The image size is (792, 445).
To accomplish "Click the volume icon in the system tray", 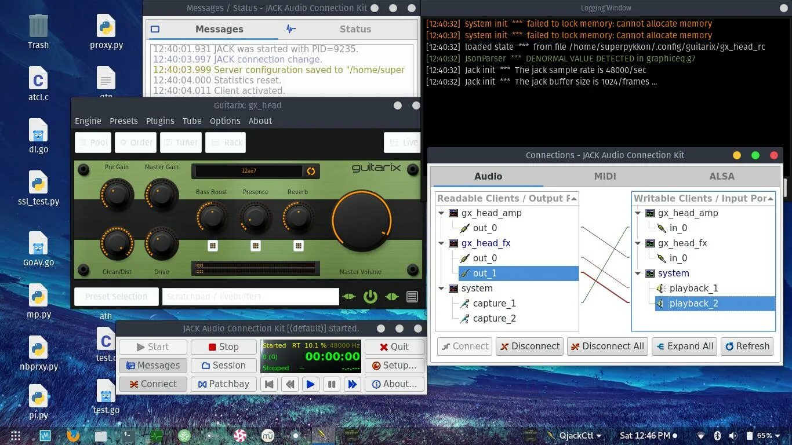I will point(733,436).
